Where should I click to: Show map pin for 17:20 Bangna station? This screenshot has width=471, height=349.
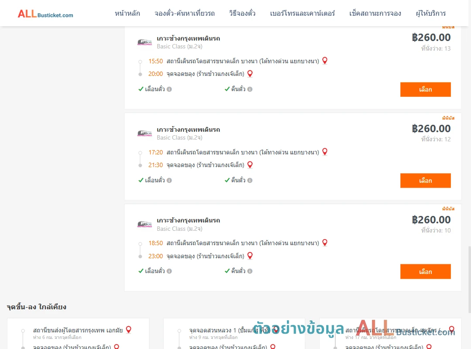325,152
